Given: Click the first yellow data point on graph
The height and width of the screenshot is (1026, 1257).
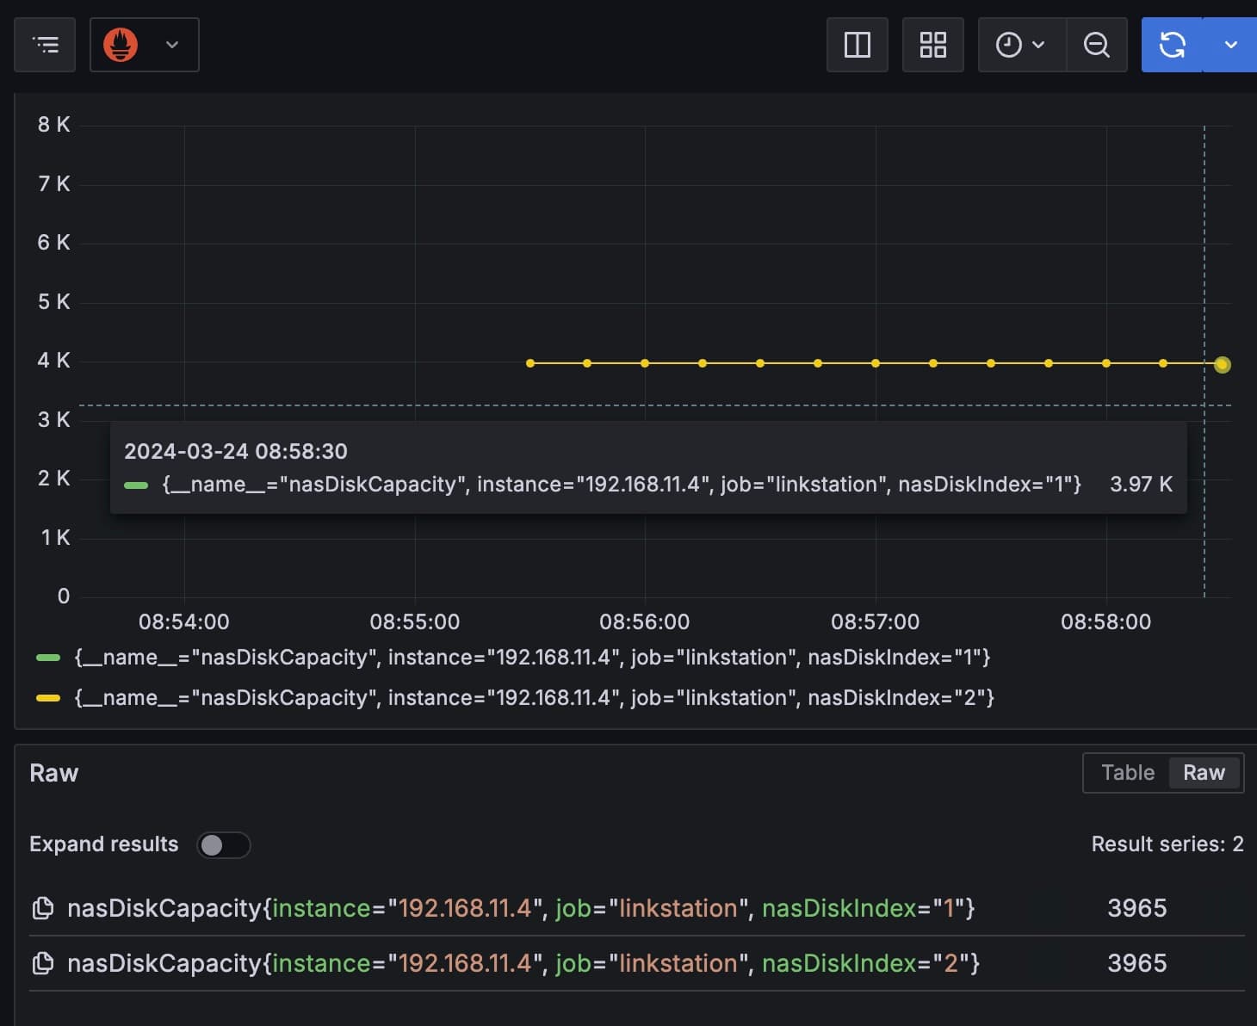Looking at the screenshot, I should click(x=530, y=363).
